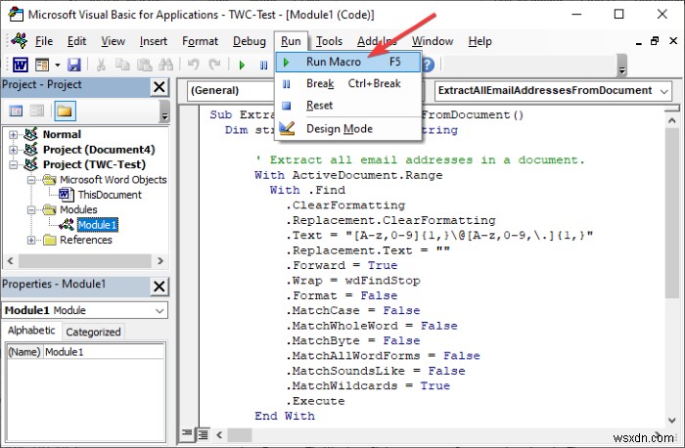Image resolution: width=685 pixels, height=448 pixels.
Task: Select ThisDocument in the project tree
Action: [110, 195]
